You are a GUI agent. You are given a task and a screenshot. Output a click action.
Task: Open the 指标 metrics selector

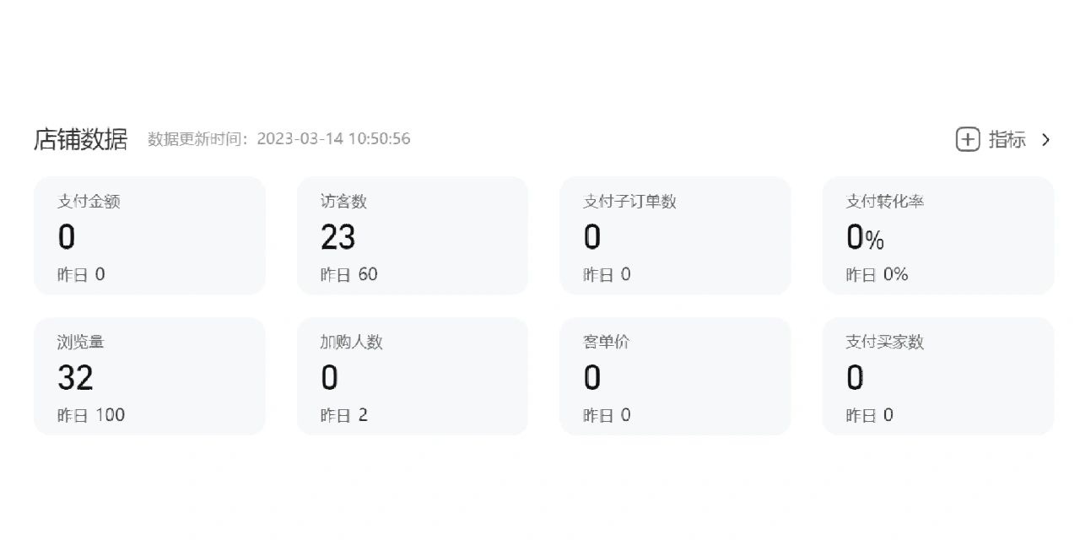(1007, 139)
